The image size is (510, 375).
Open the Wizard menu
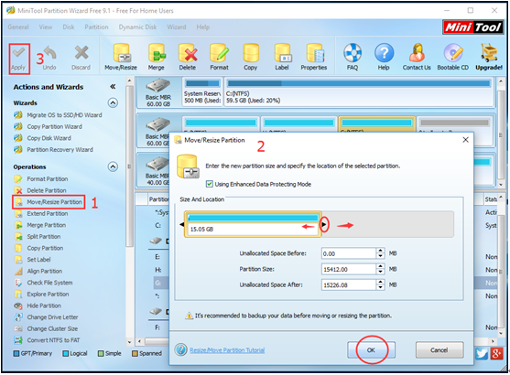tap(177, 27)
